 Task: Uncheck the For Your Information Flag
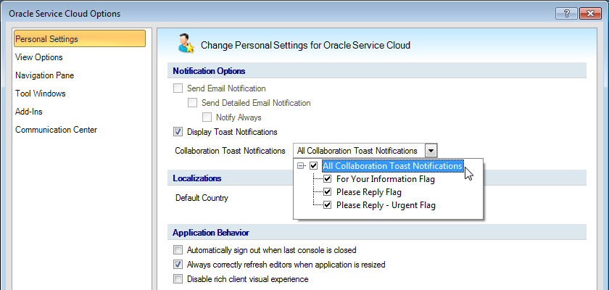(328, 179)
